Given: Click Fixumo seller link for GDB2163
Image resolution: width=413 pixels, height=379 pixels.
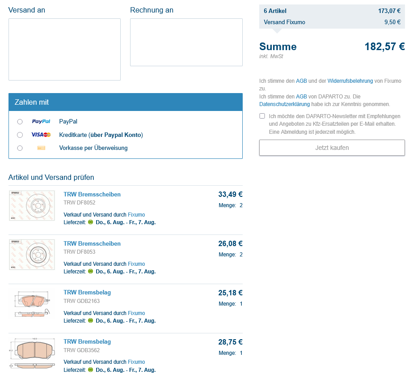Looking at the screenshot, I should tap(136, 313).
